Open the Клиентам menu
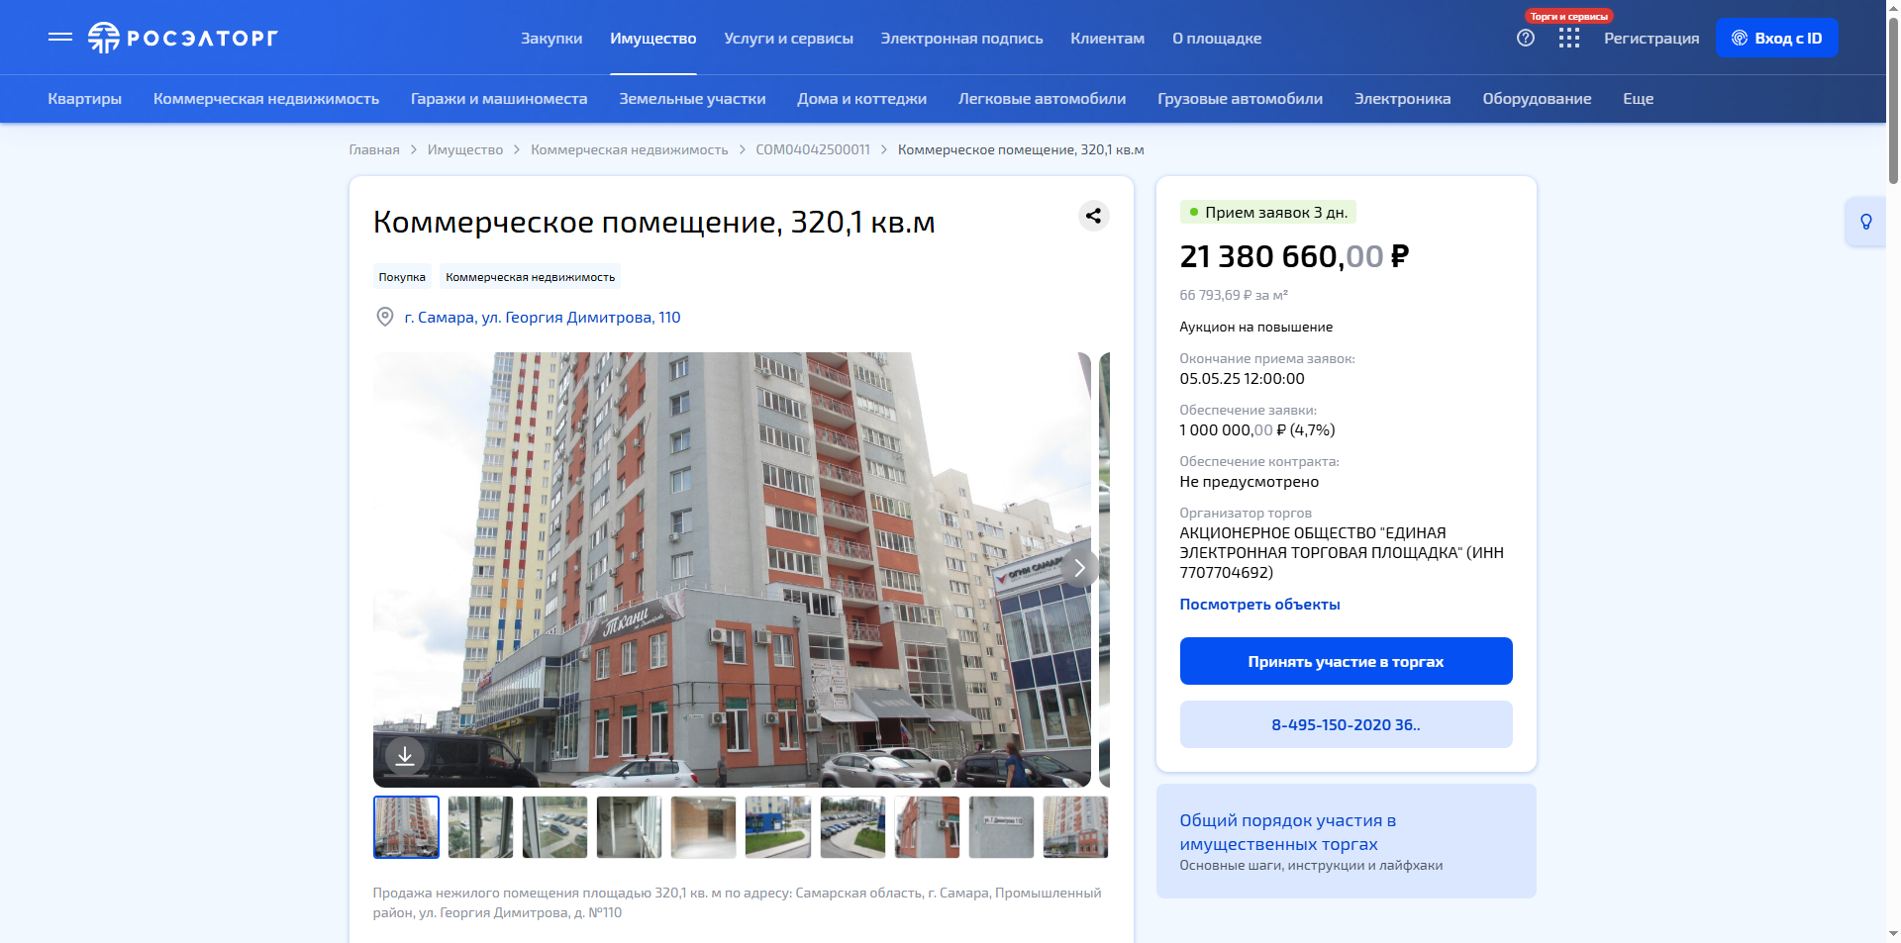Image resolution: width=1901 pixels, height=943 pixels. pos(1108,39)
